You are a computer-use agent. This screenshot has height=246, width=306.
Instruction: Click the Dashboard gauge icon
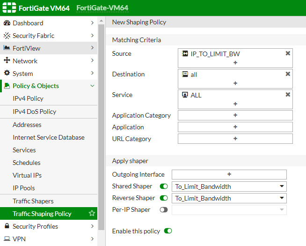[7, 23]
